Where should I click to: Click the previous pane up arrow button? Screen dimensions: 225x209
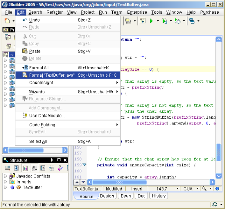[x=77, y=182]
